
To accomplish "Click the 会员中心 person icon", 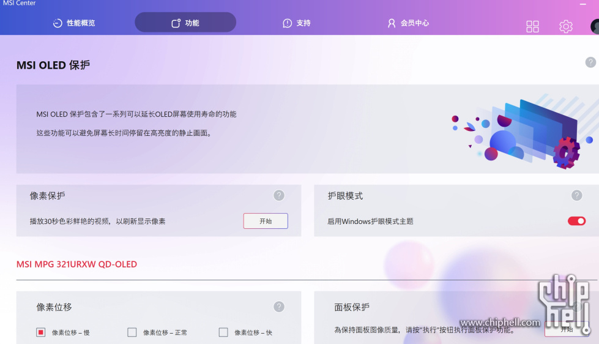I will pos(391,23).
